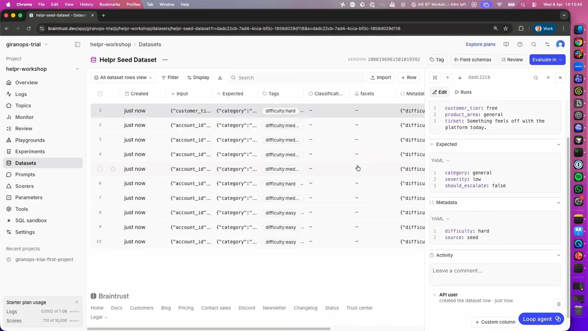Open Starter plan usage arrow icon
The image size is (588, 331).
(76, 302)
